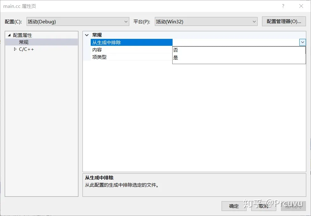Select the C/C++ tree item label
The image size is (311, 216).
pyautogui.click(x=26, y=49)
